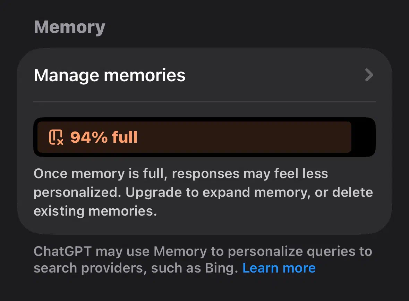Screen dimensions: 409x301
Task: Click the empty space right of Manage memories label
Action: (274, 75)
